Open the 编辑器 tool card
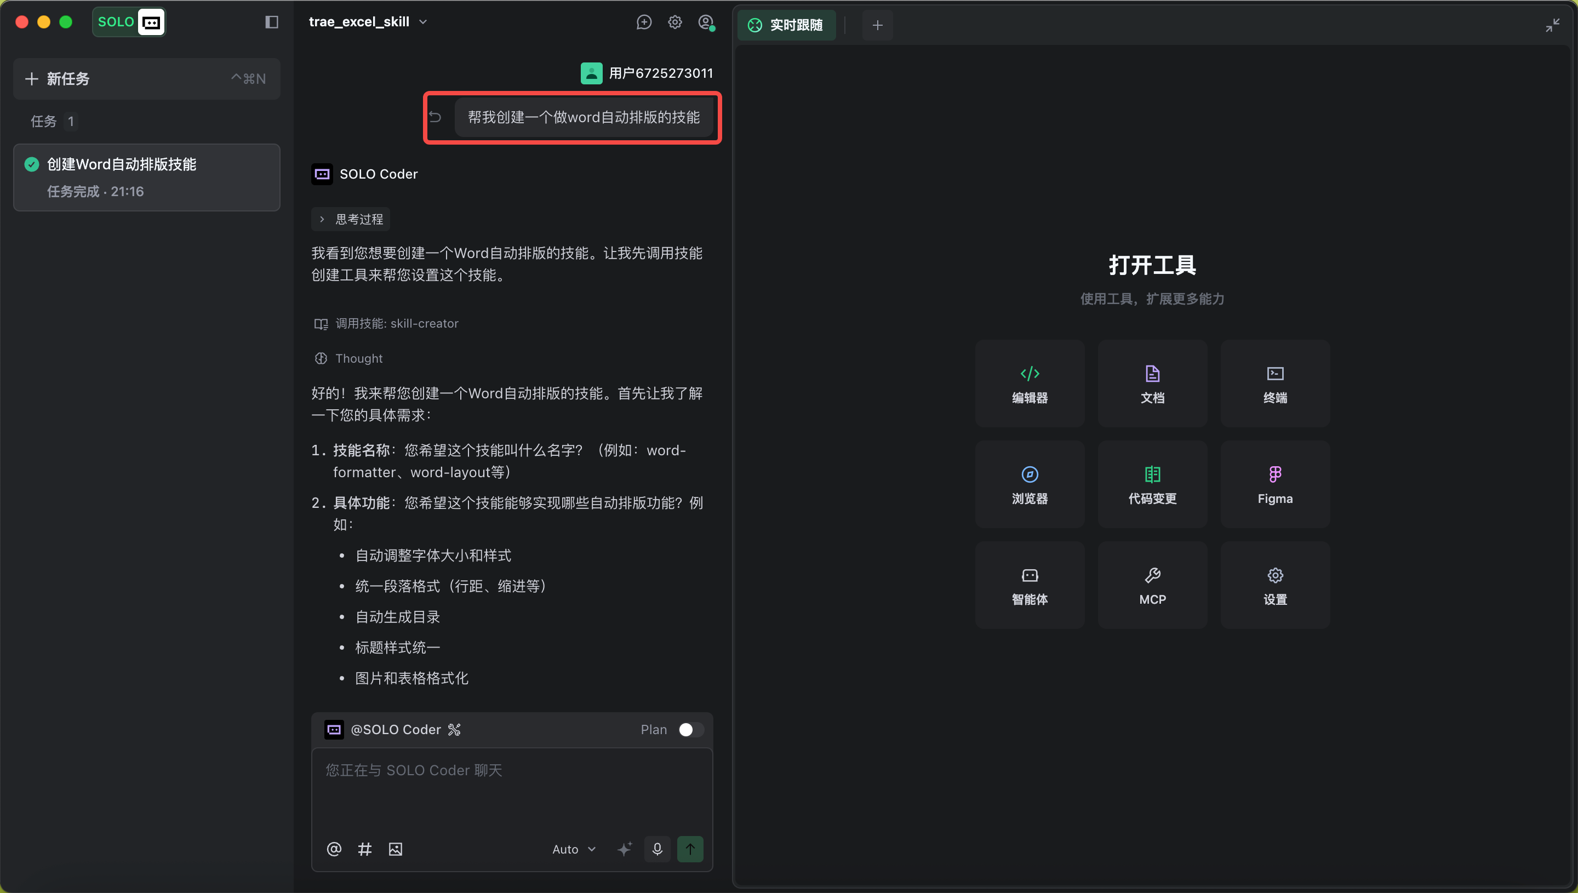Screen dimensions: 1578x893 pos(1030,383)
